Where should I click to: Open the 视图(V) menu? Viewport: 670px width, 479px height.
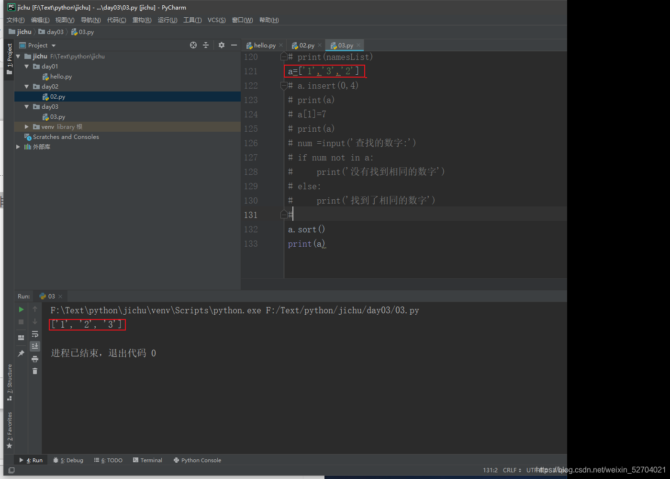(65, 20)
